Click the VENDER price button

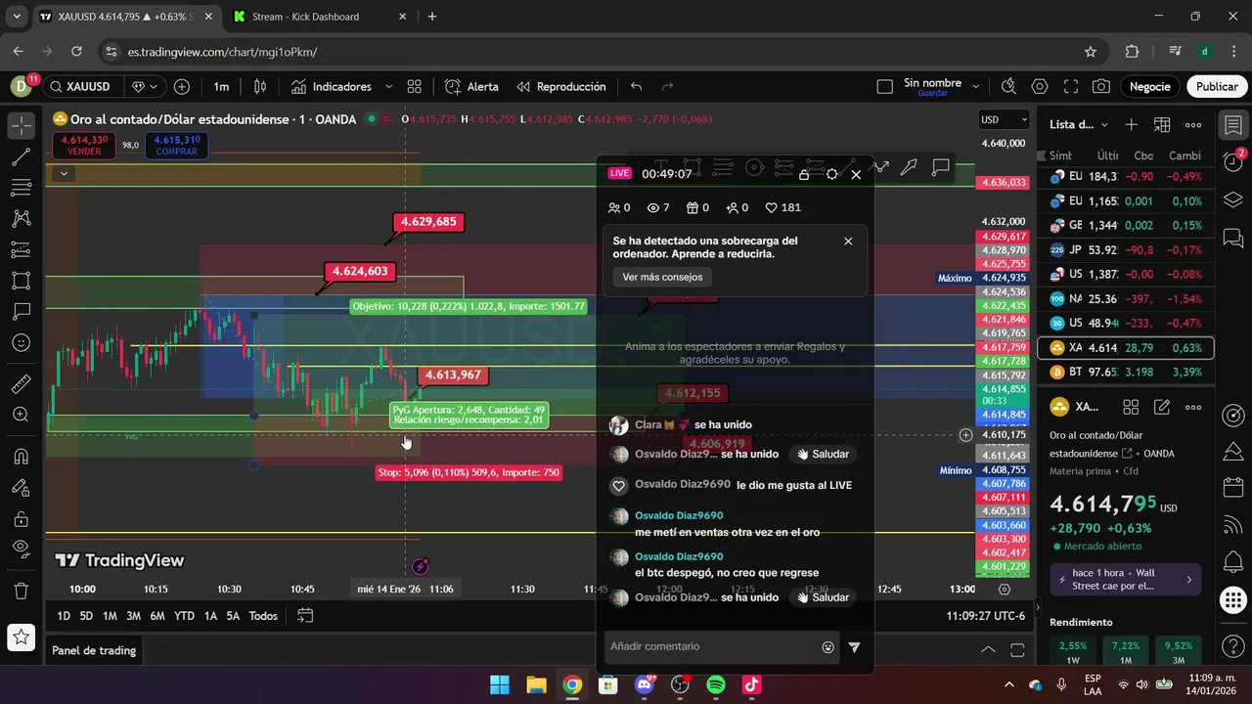point(84,146)
